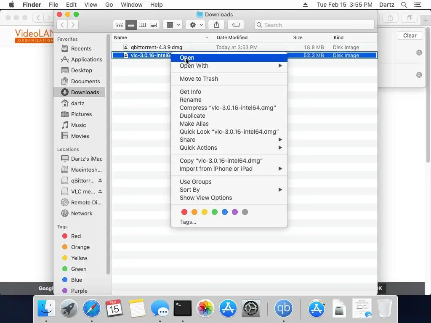Switch Finder to icon view
The width and height of the screenshot is (431, 323).
coord(119,25)
